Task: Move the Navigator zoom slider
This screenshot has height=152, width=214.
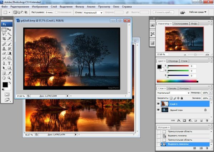Action: 195,54
